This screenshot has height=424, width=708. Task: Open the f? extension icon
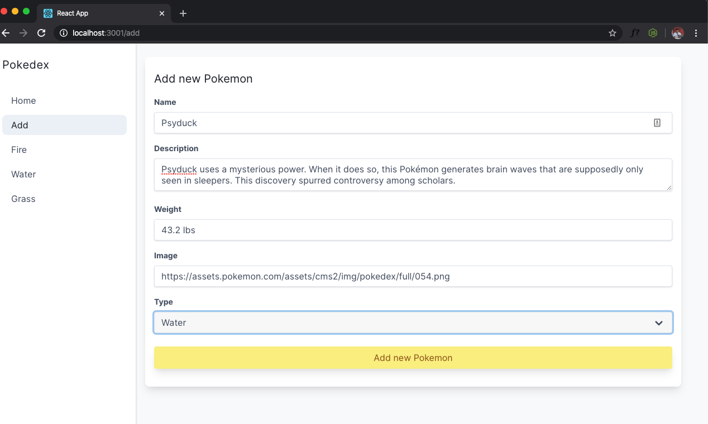tap(635, 33)
